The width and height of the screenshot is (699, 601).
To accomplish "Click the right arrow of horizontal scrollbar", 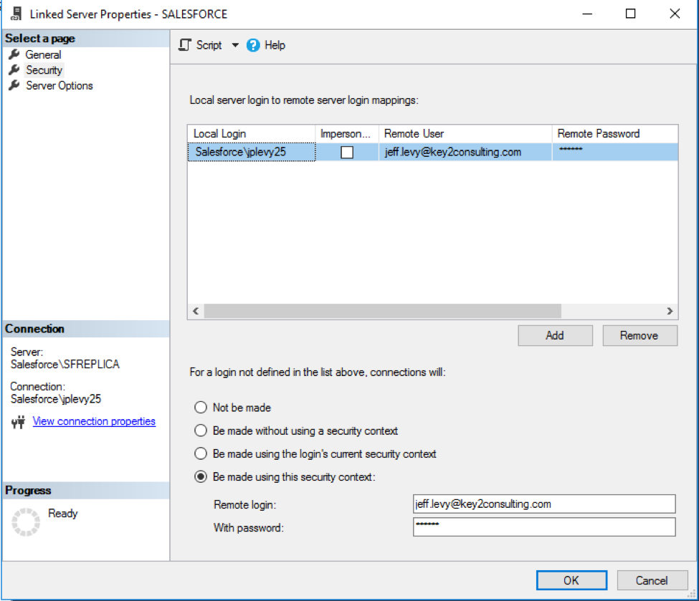I will coord(670,311).
